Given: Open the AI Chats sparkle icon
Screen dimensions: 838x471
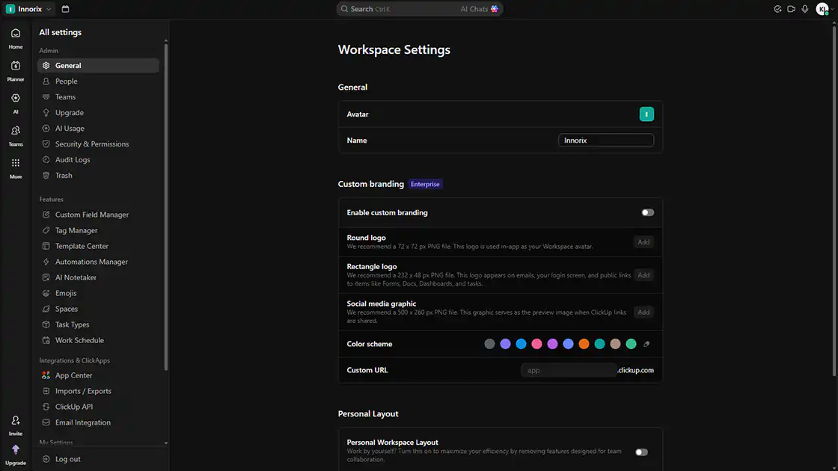Looking at the screenshot, I should 495,9.
